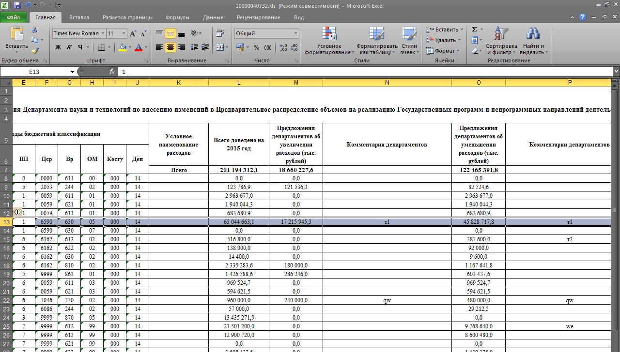Toggle middle vertical alignment
The width and height of the screenshot is (620, 352).
170,33
